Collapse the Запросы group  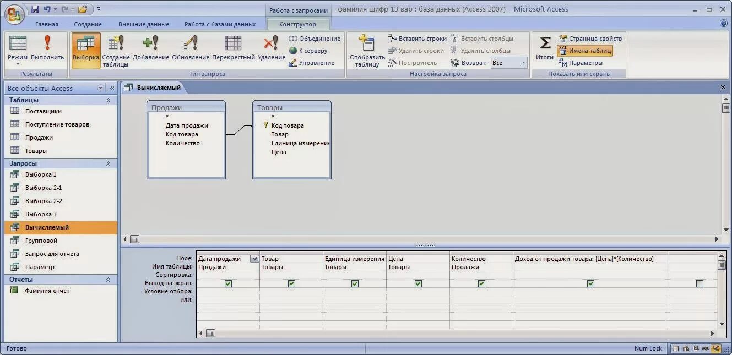(108, 163)
